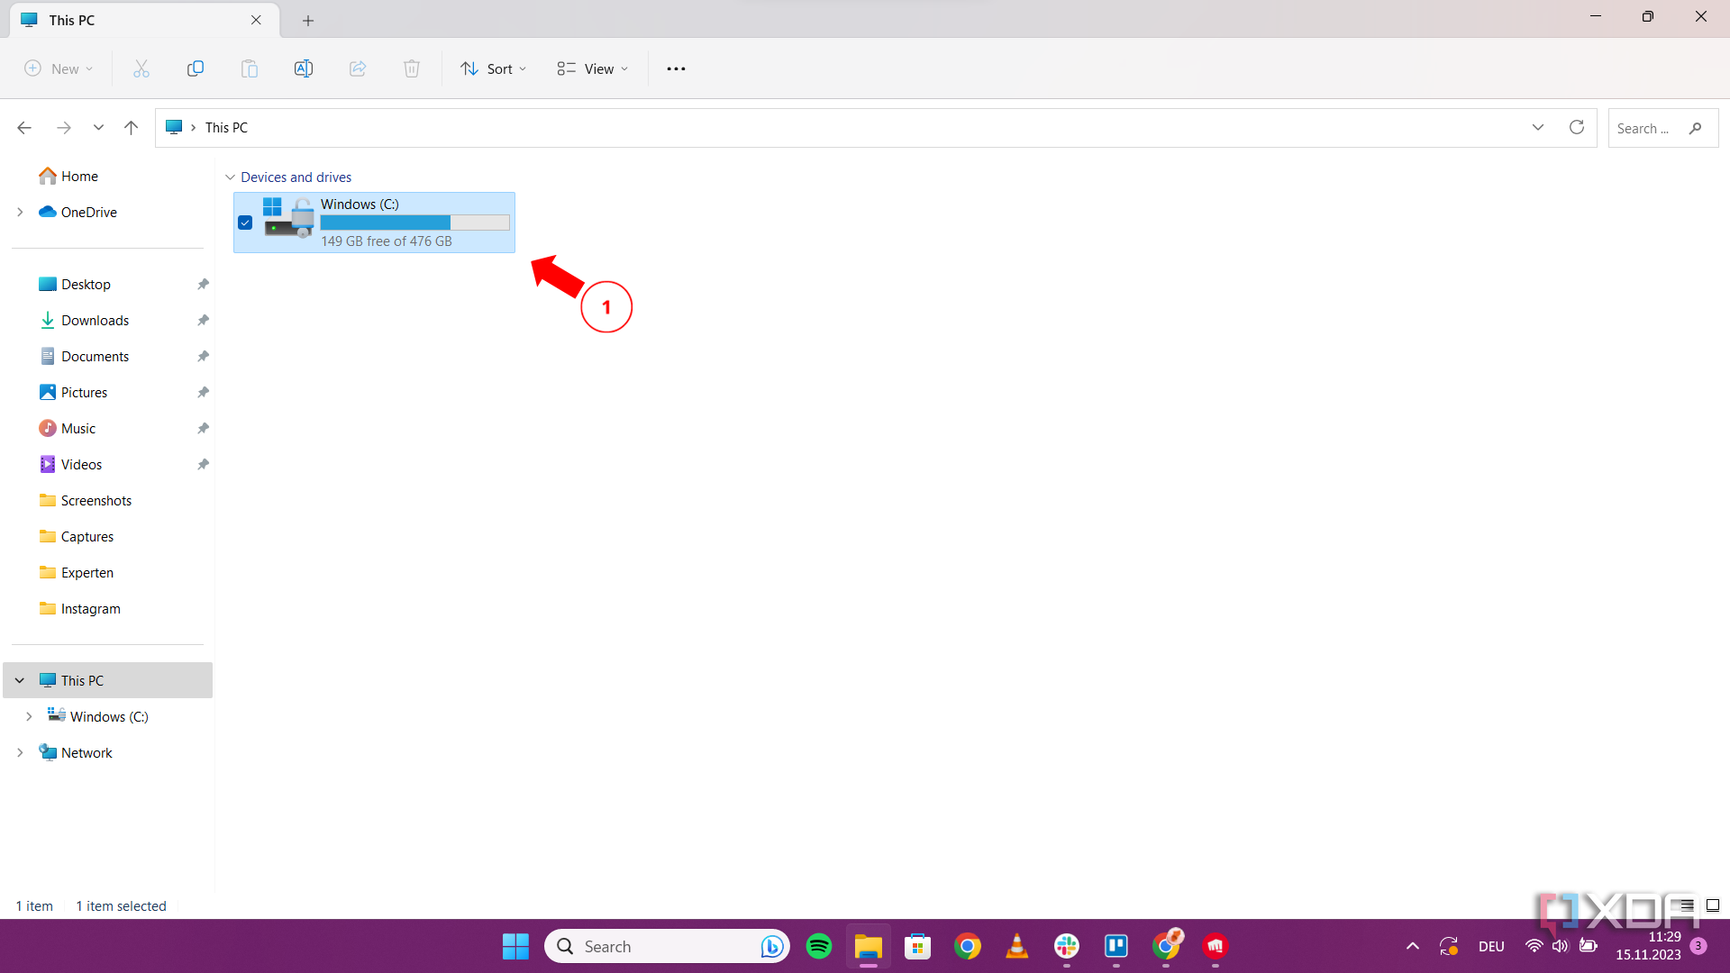Expand the OneDrive tree node

(x=20, y=212)
